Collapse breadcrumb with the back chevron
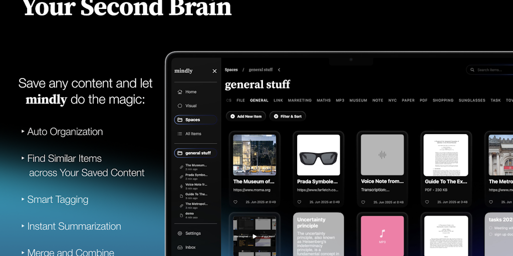 click(279, 70)
